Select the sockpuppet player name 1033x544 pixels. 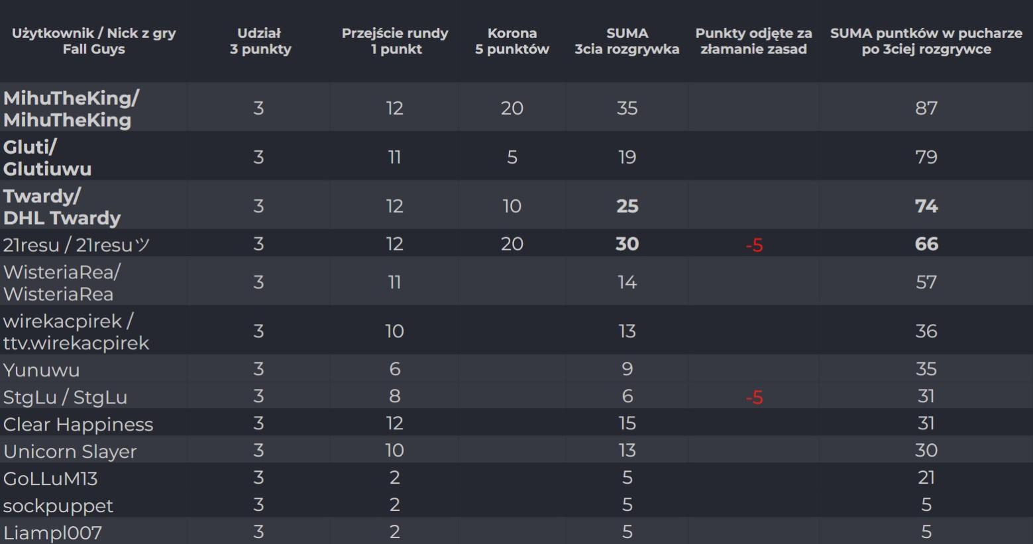(58, 506)
